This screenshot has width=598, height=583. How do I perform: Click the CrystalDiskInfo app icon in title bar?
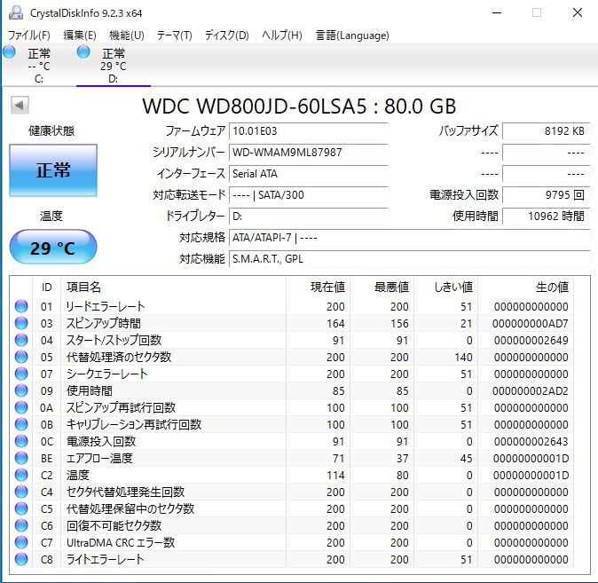coord(16,12)
